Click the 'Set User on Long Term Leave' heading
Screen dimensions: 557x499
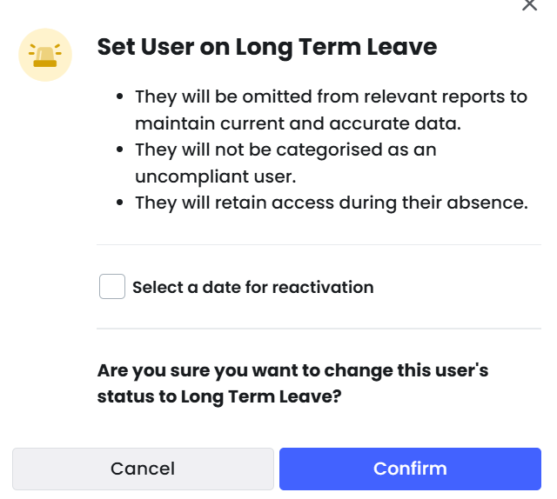tap(267, 47)
